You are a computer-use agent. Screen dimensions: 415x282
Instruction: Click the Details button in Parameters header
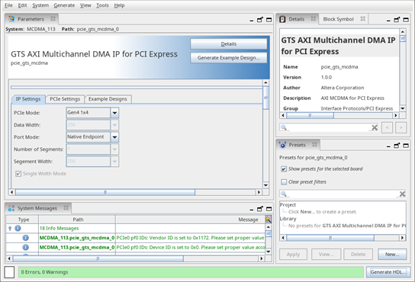coord(229,44)
